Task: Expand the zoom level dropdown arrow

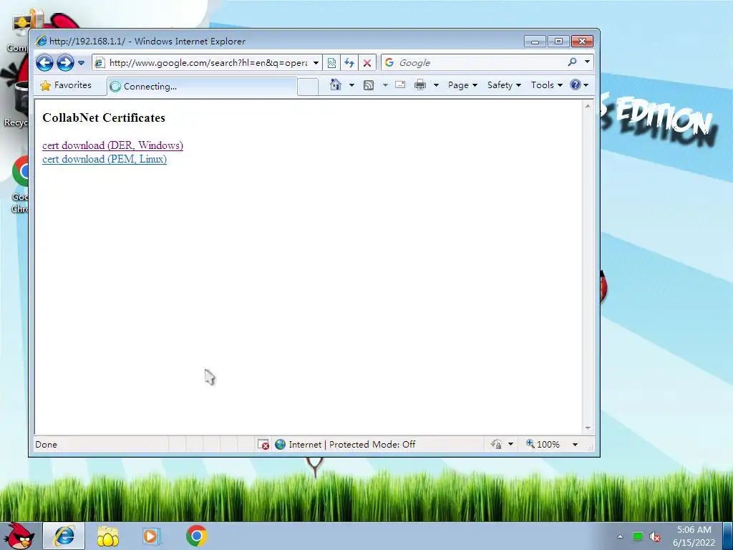Action: [x=575, y=444]
